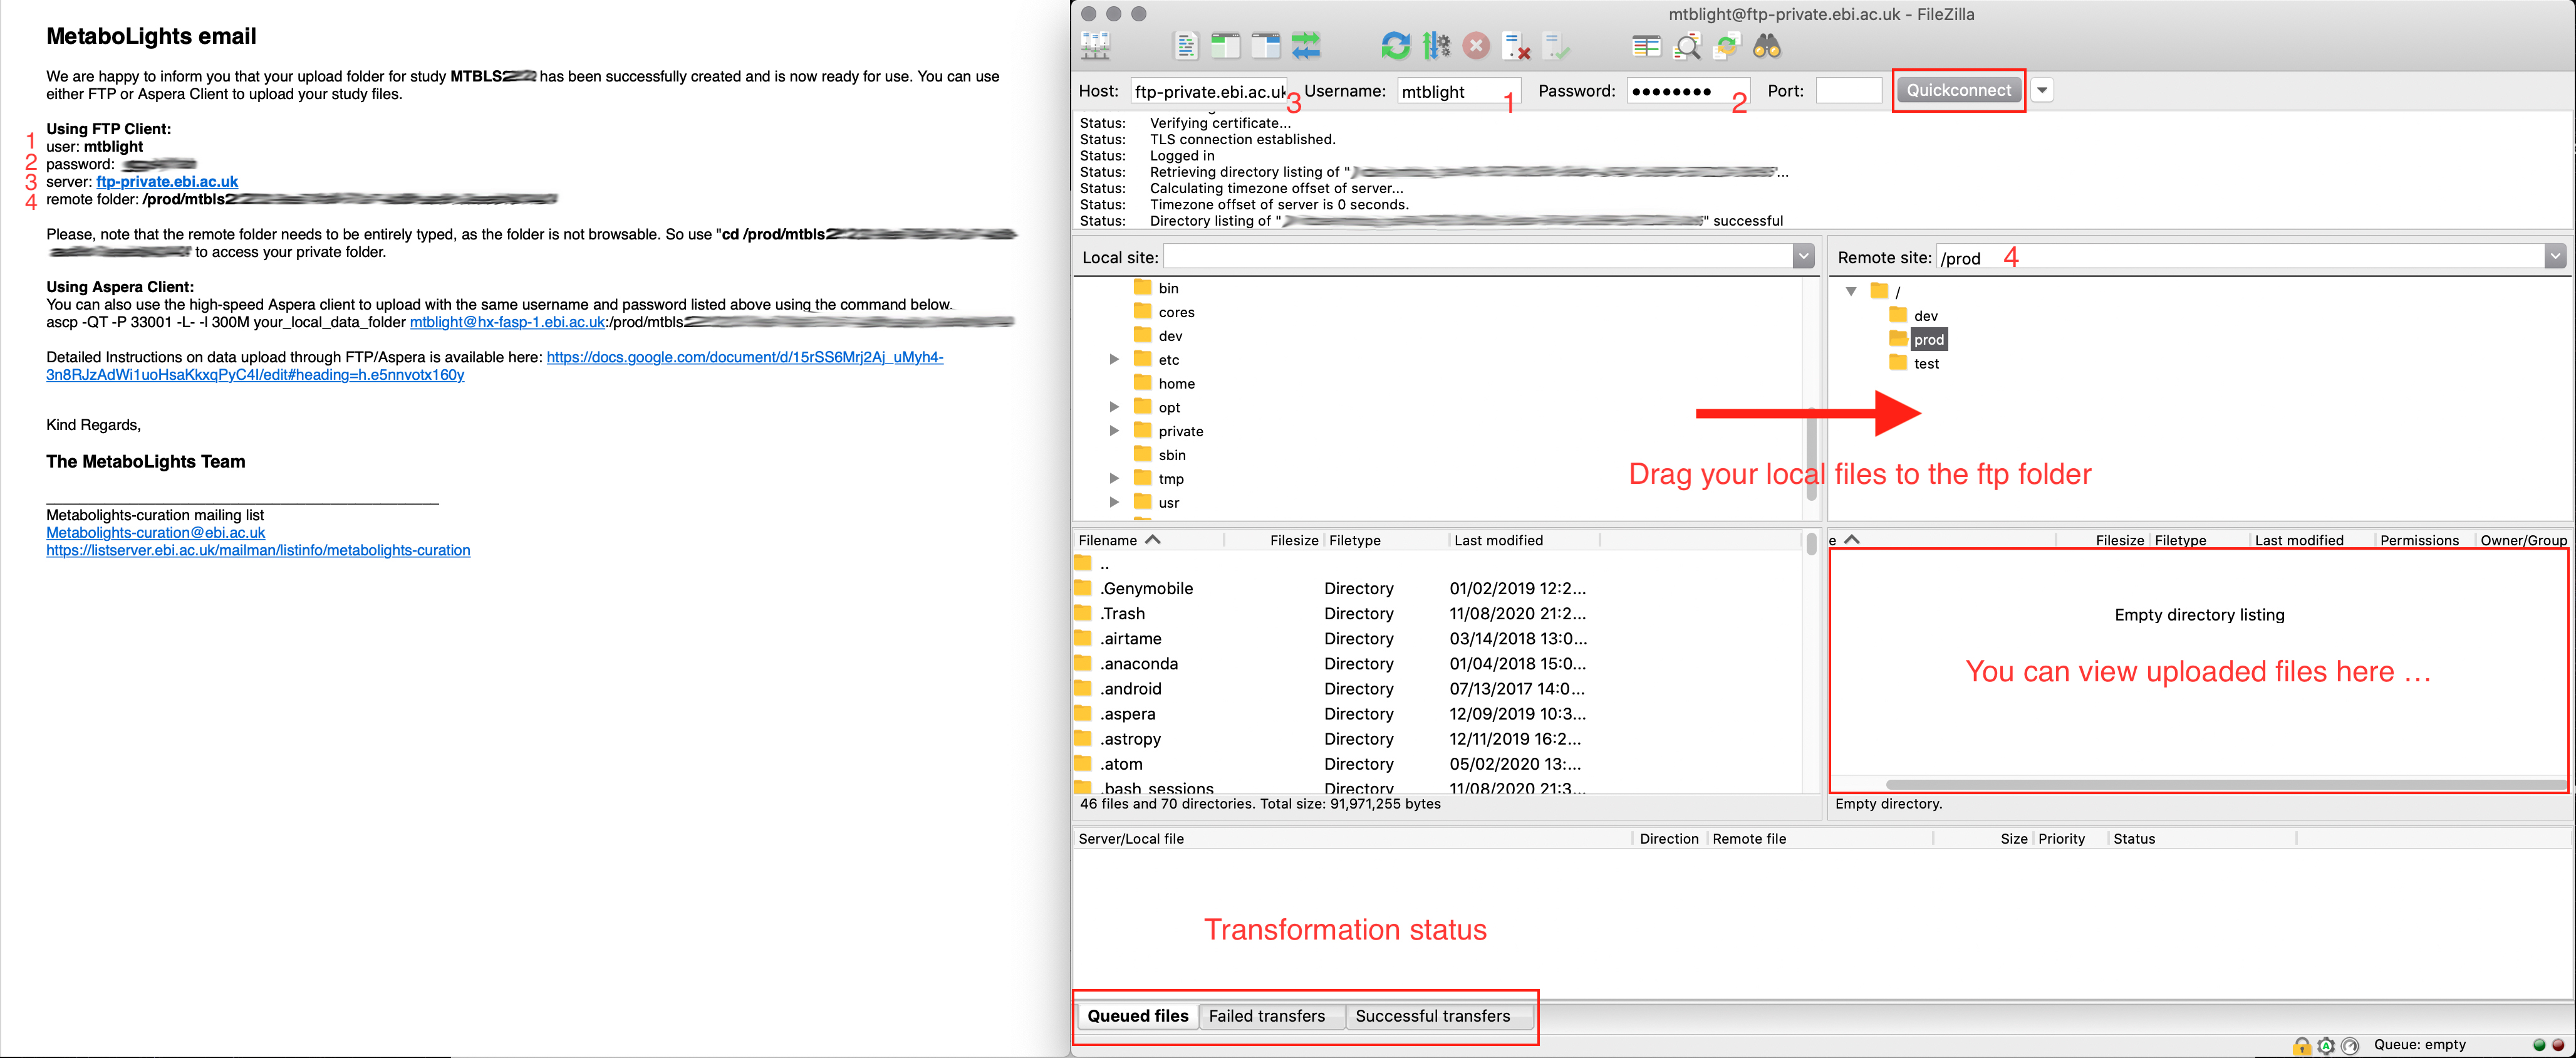Sort local files by Filename column
2576x1058 pixels.
coord(1148,540)
